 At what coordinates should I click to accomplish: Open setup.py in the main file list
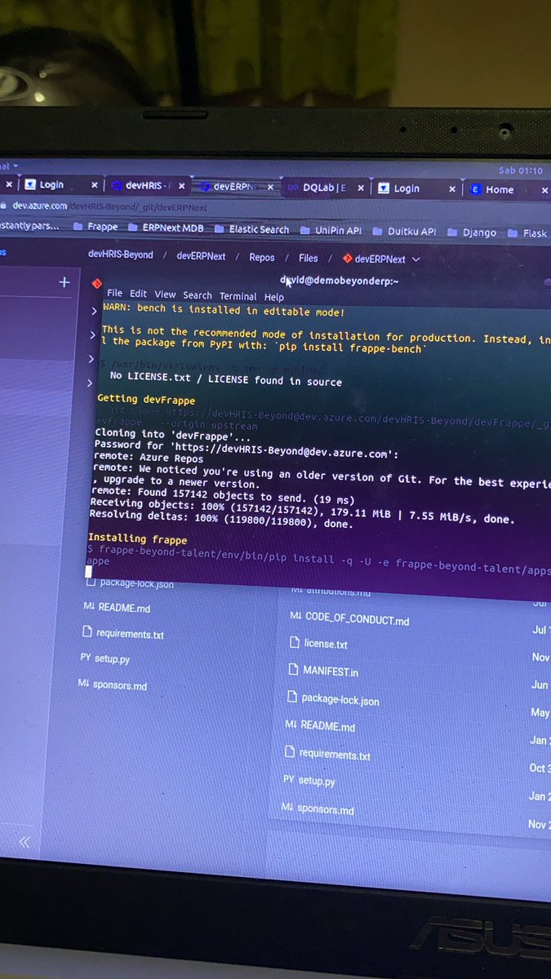click(x=316, y=781)
